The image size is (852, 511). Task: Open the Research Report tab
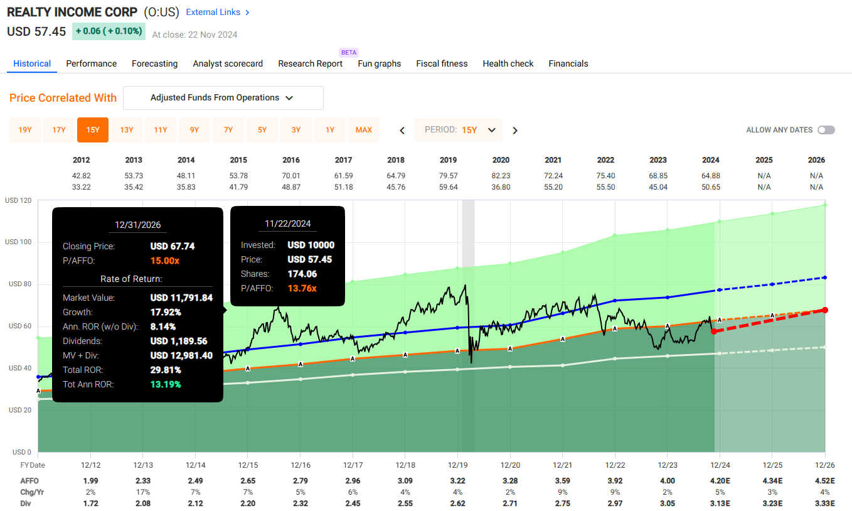(x=310, y=63)
